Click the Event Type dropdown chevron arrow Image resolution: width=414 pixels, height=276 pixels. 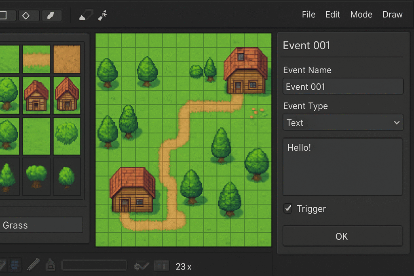point(396,122)
